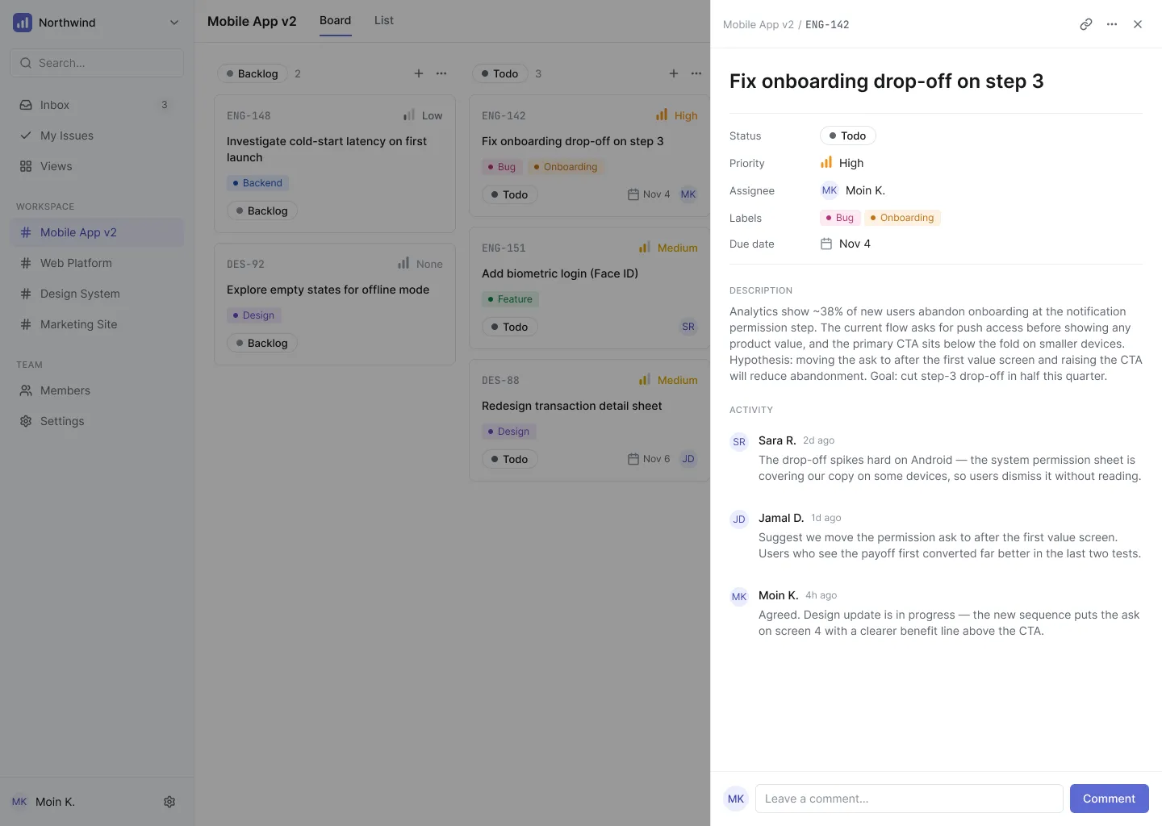Viewport: 1162px width, 826px height.
Task: Click the Bug label in issue details
Action: pyautogui.click(x=840, y=218)
